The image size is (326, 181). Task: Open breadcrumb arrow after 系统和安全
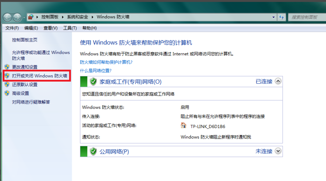pyautogui.click(x=93, y=17)
